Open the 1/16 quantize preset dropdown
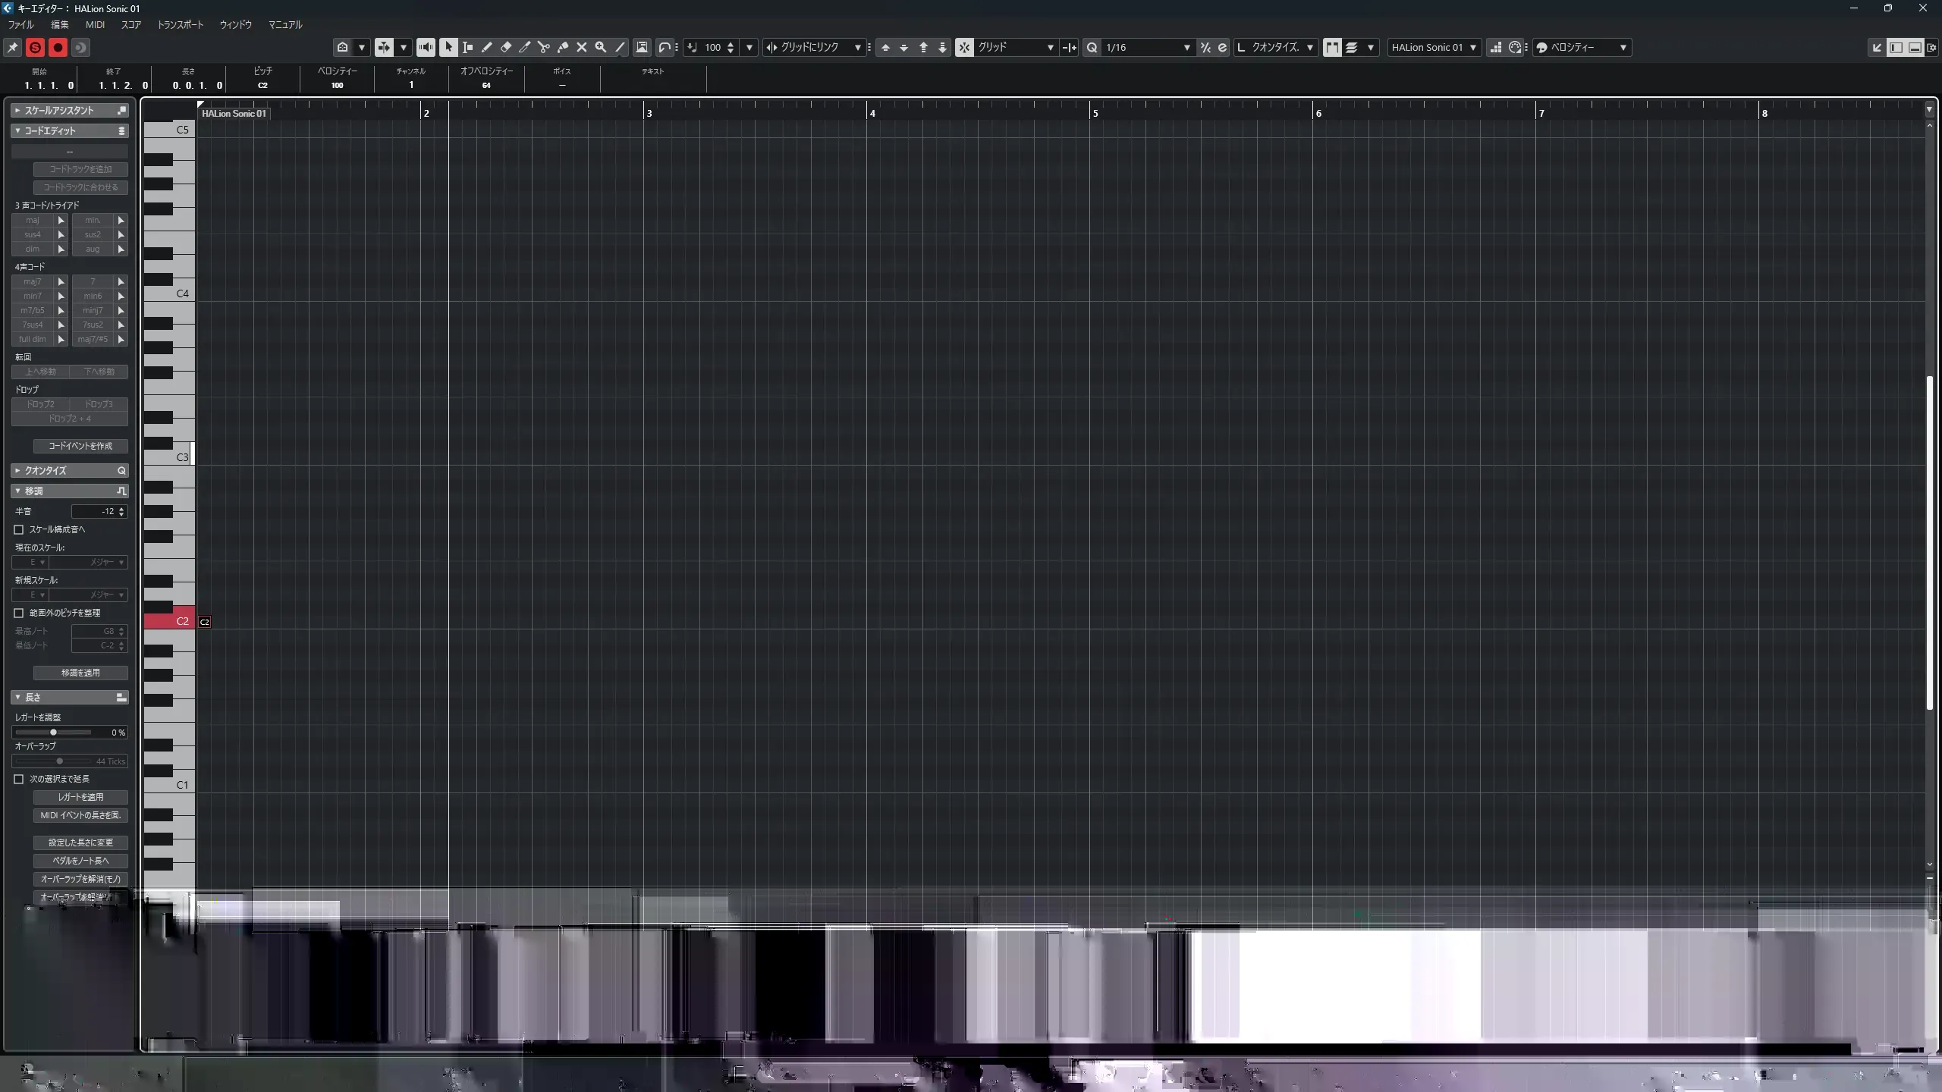The width and height of the screenshot is (1942, 1092). point(1186,47)
